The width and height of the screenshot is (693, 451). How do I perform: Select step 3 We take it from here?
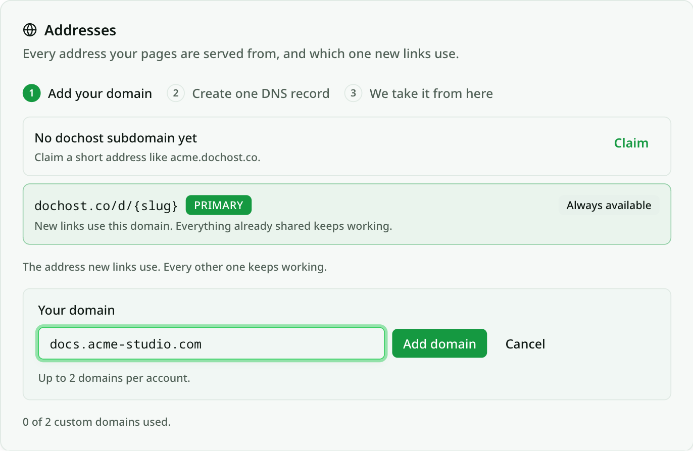pyautogui.click(x=419, y=93)
